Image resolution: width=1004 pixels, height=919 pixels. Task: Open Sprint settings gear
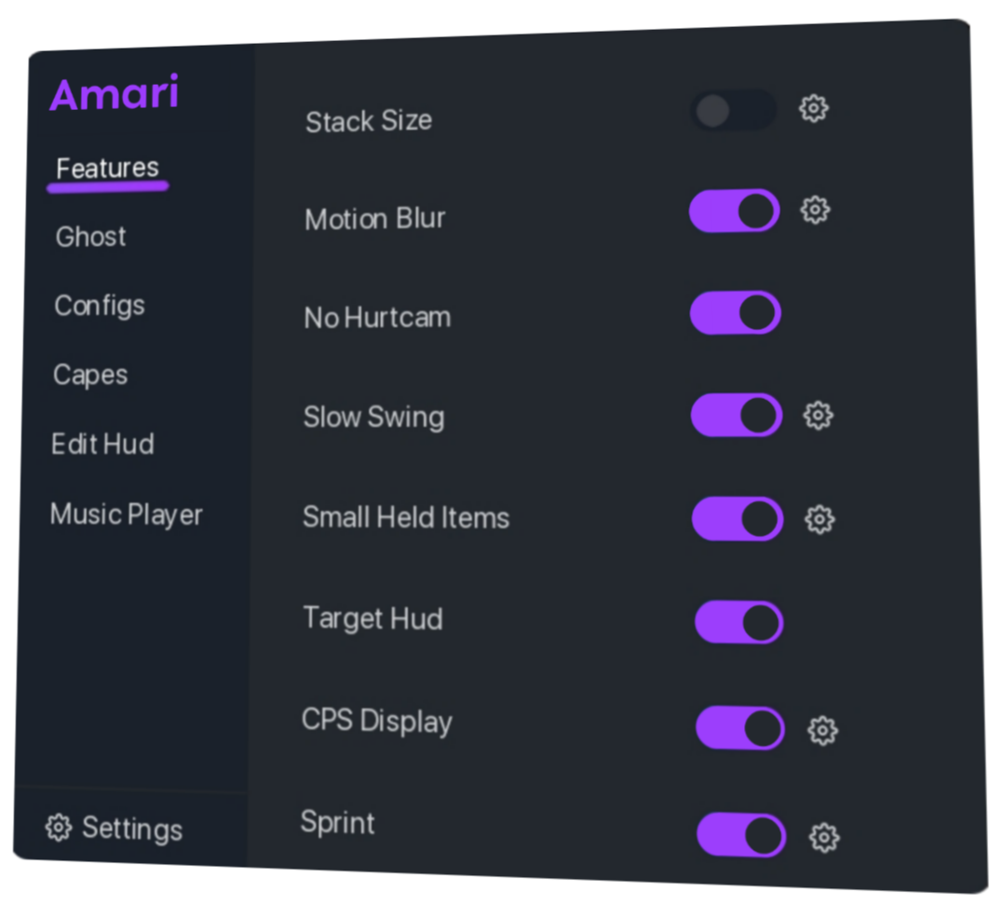tap(824, 838)
